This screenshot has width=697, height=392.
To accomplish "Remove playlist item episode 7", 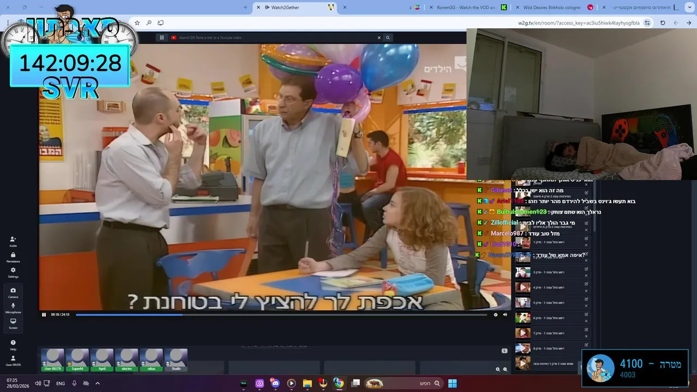I will [x=586, y=336].
